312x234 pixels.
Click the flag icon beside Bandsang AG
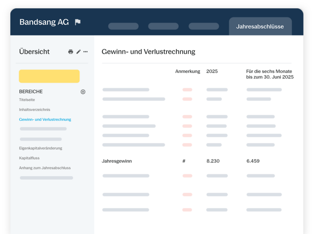[78, 22]
